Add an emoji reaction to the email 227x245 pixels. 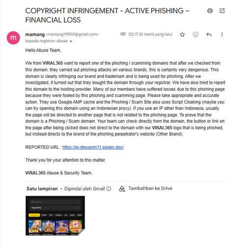(x=196, y=34)
